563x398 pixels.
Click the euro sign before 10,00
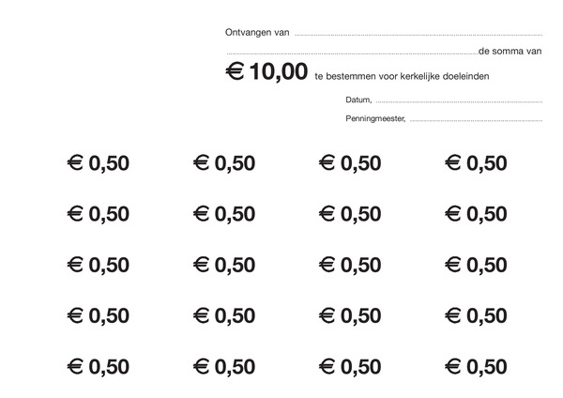(x=236, y=70)
